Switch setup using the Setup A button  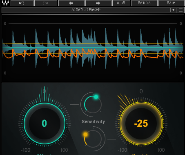tap(145, 3)
